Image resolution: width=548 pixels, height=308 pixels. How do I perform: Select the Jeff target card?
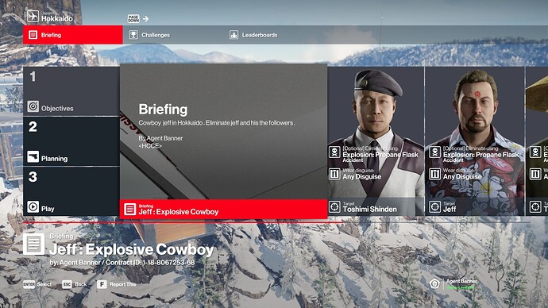(x=475, y=141)
